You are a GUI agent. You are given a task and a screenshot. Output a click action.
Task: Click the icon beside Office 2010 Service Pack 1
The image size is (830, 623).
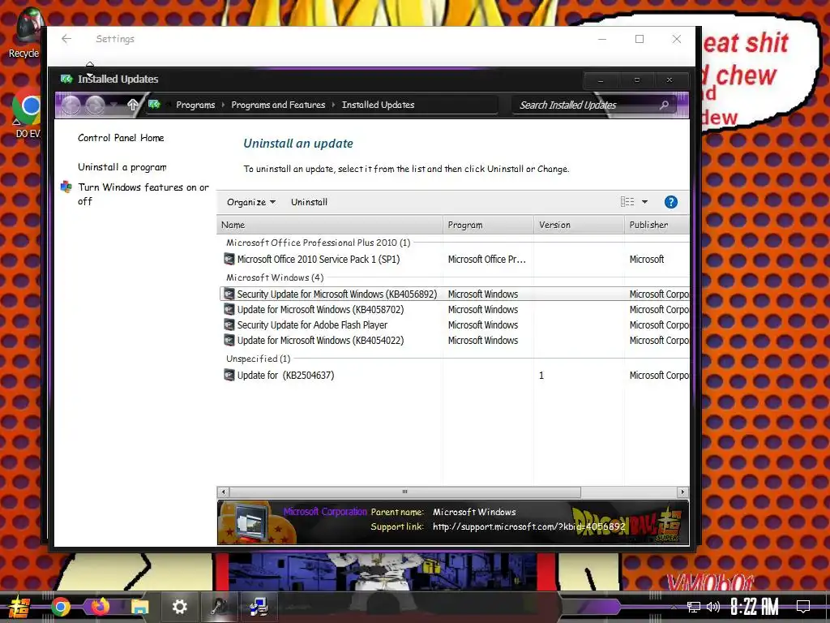pos(229,259)
